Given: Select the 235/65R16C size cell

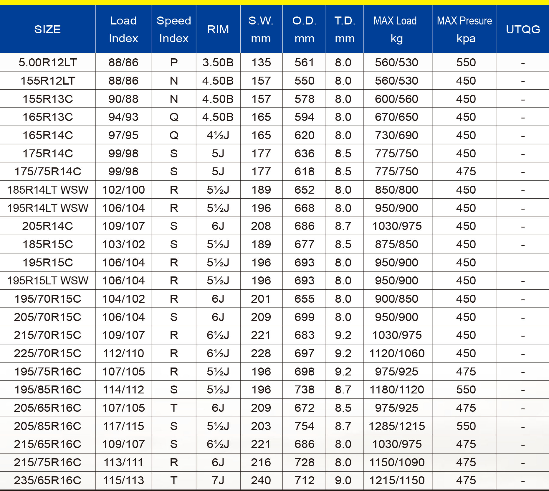Looking at the screenshot, I should click(x=47, y=480).
